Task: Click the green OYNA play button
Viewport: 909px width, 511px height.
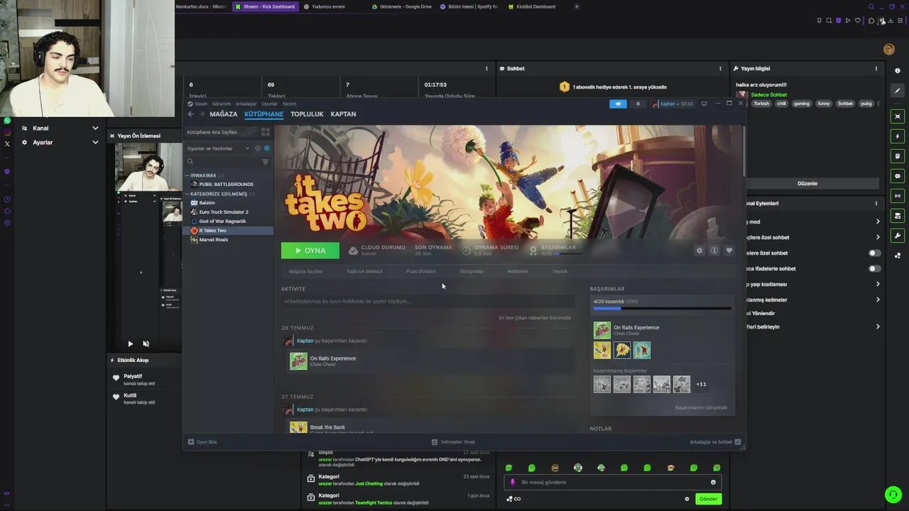Action: click(310, 251)
